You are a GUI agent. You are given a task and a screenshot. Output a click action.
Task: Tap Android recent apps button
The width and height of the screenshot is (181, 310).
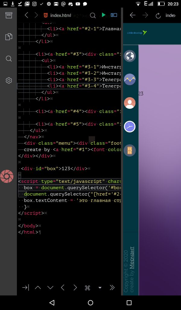(x=129, y=302)
